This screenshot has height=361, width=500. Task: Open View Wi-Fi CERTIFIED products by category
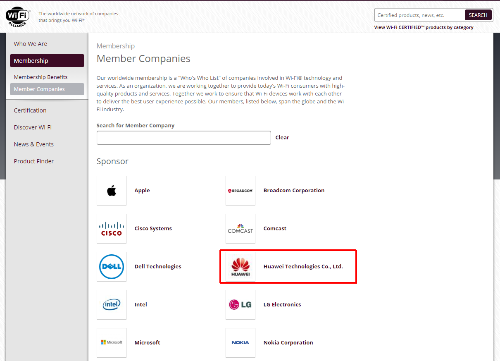point(424,28)
